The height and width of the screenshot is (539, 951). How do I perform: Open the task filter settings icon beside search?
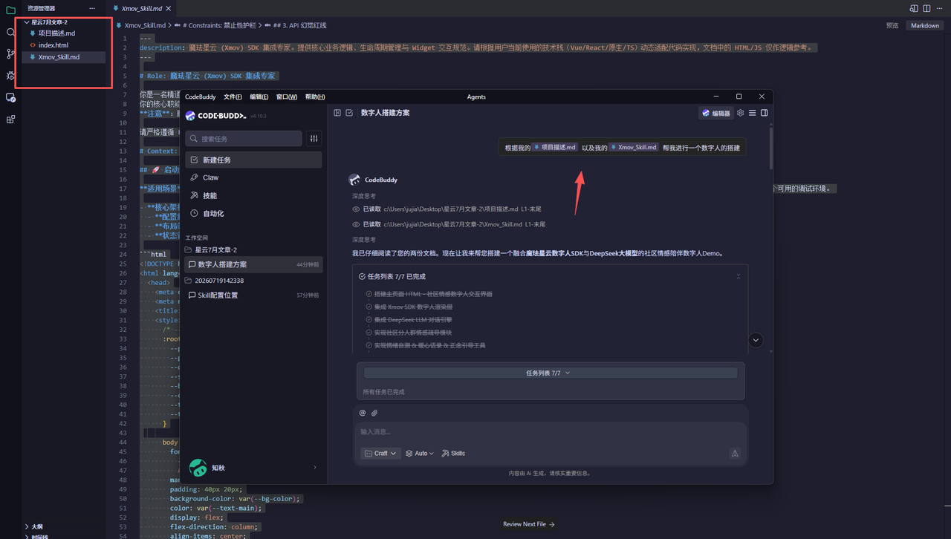[314, 139]
